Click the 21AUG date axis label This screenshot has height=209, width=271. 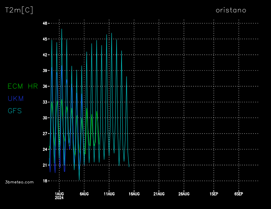159,194
